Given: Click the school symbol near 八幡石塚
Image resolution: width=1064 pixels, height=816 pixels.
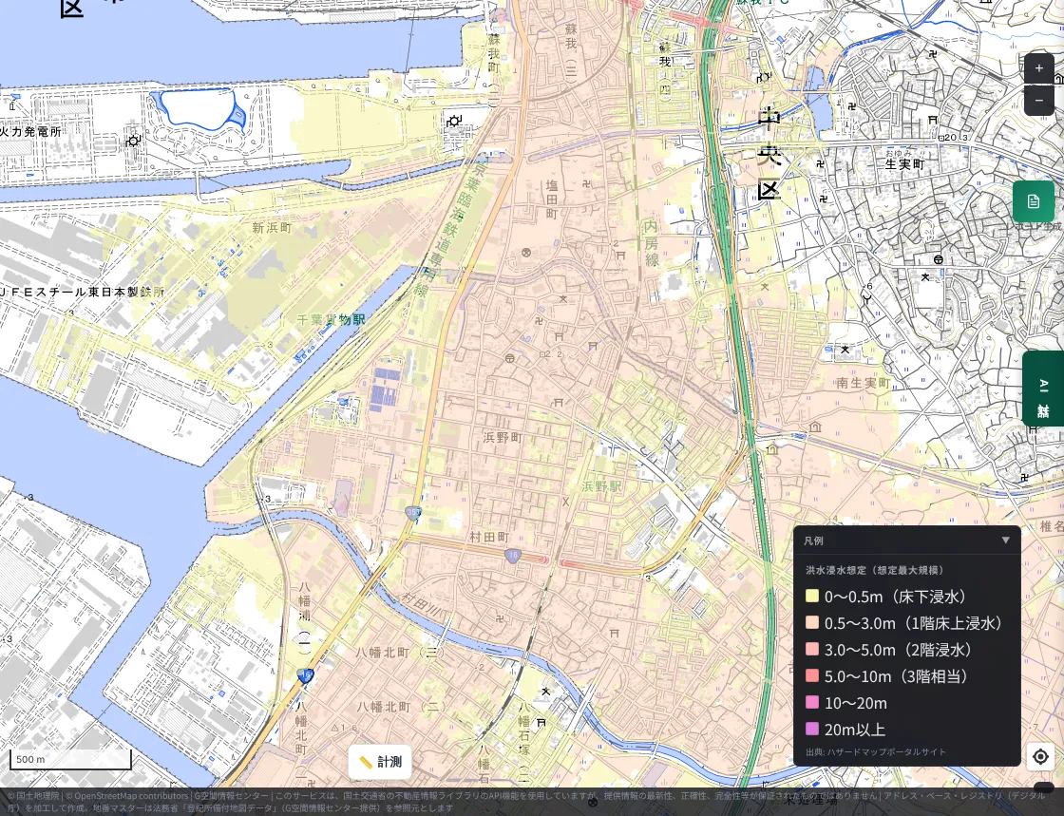Looking at the screenshot, I should click(x=545, y=692).
